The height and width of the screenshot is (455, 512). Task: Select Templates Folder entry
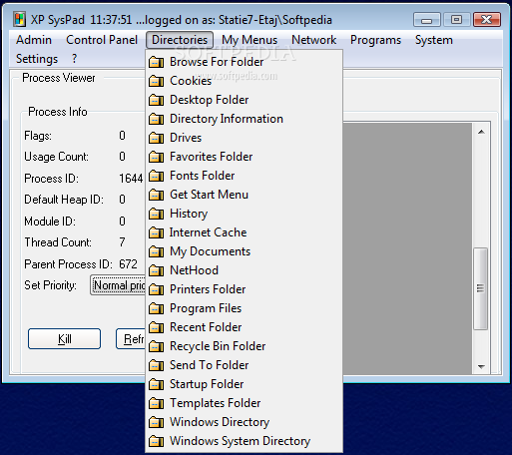[x=245, y=403]
